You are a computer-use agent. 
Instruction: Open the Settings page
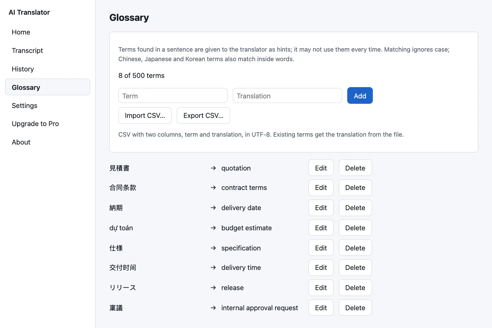pos(47,106)
